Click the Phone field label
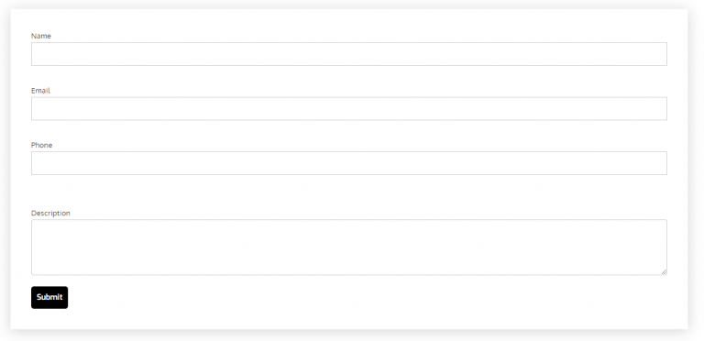 pyautogui.click(x=41, y=145)
